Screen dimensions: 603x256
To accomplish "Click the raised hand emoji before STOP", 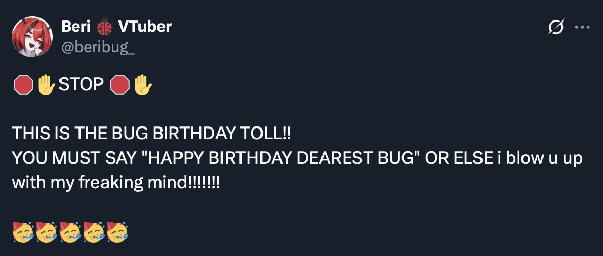I will pos(47,84).
